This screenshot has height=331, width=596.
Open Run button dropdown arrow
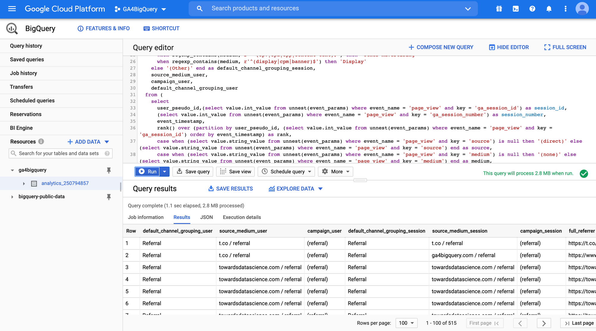point(164,172)
